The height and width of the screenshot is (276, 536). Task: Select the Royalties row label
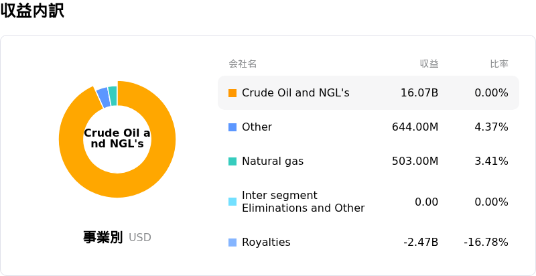[266, 243]
